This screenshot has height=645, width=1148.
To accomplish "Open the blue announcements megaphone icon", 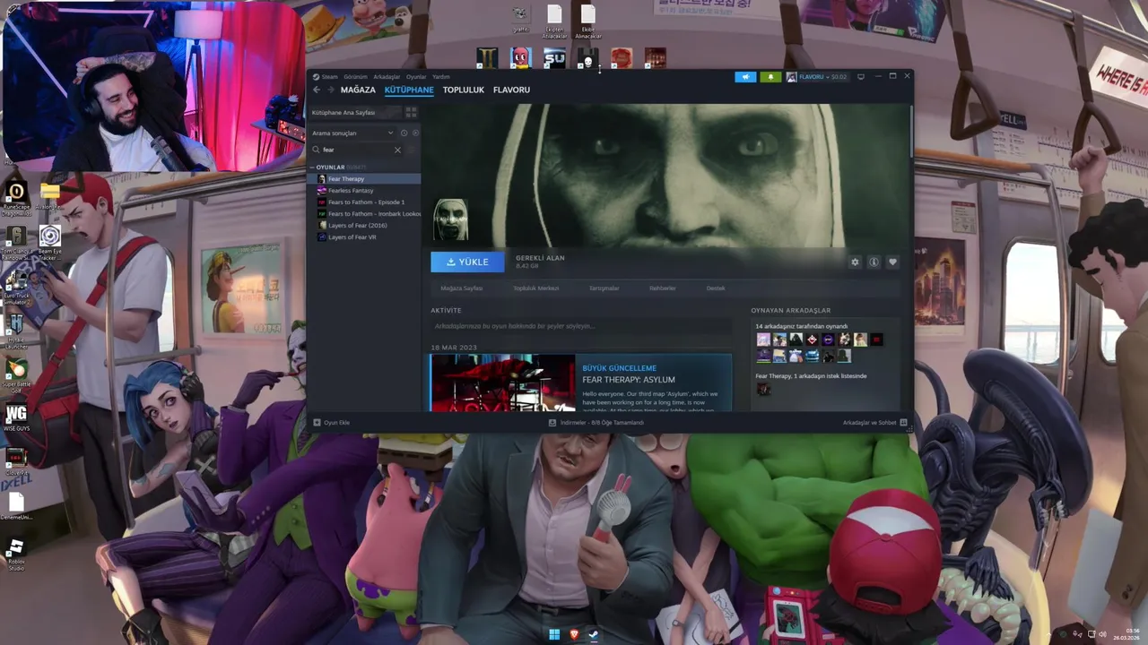I will (745, 77).
